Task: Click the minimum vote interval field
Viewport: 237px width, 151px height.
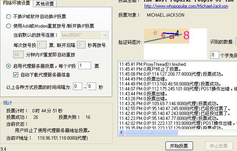Action: tap(78, 86)
